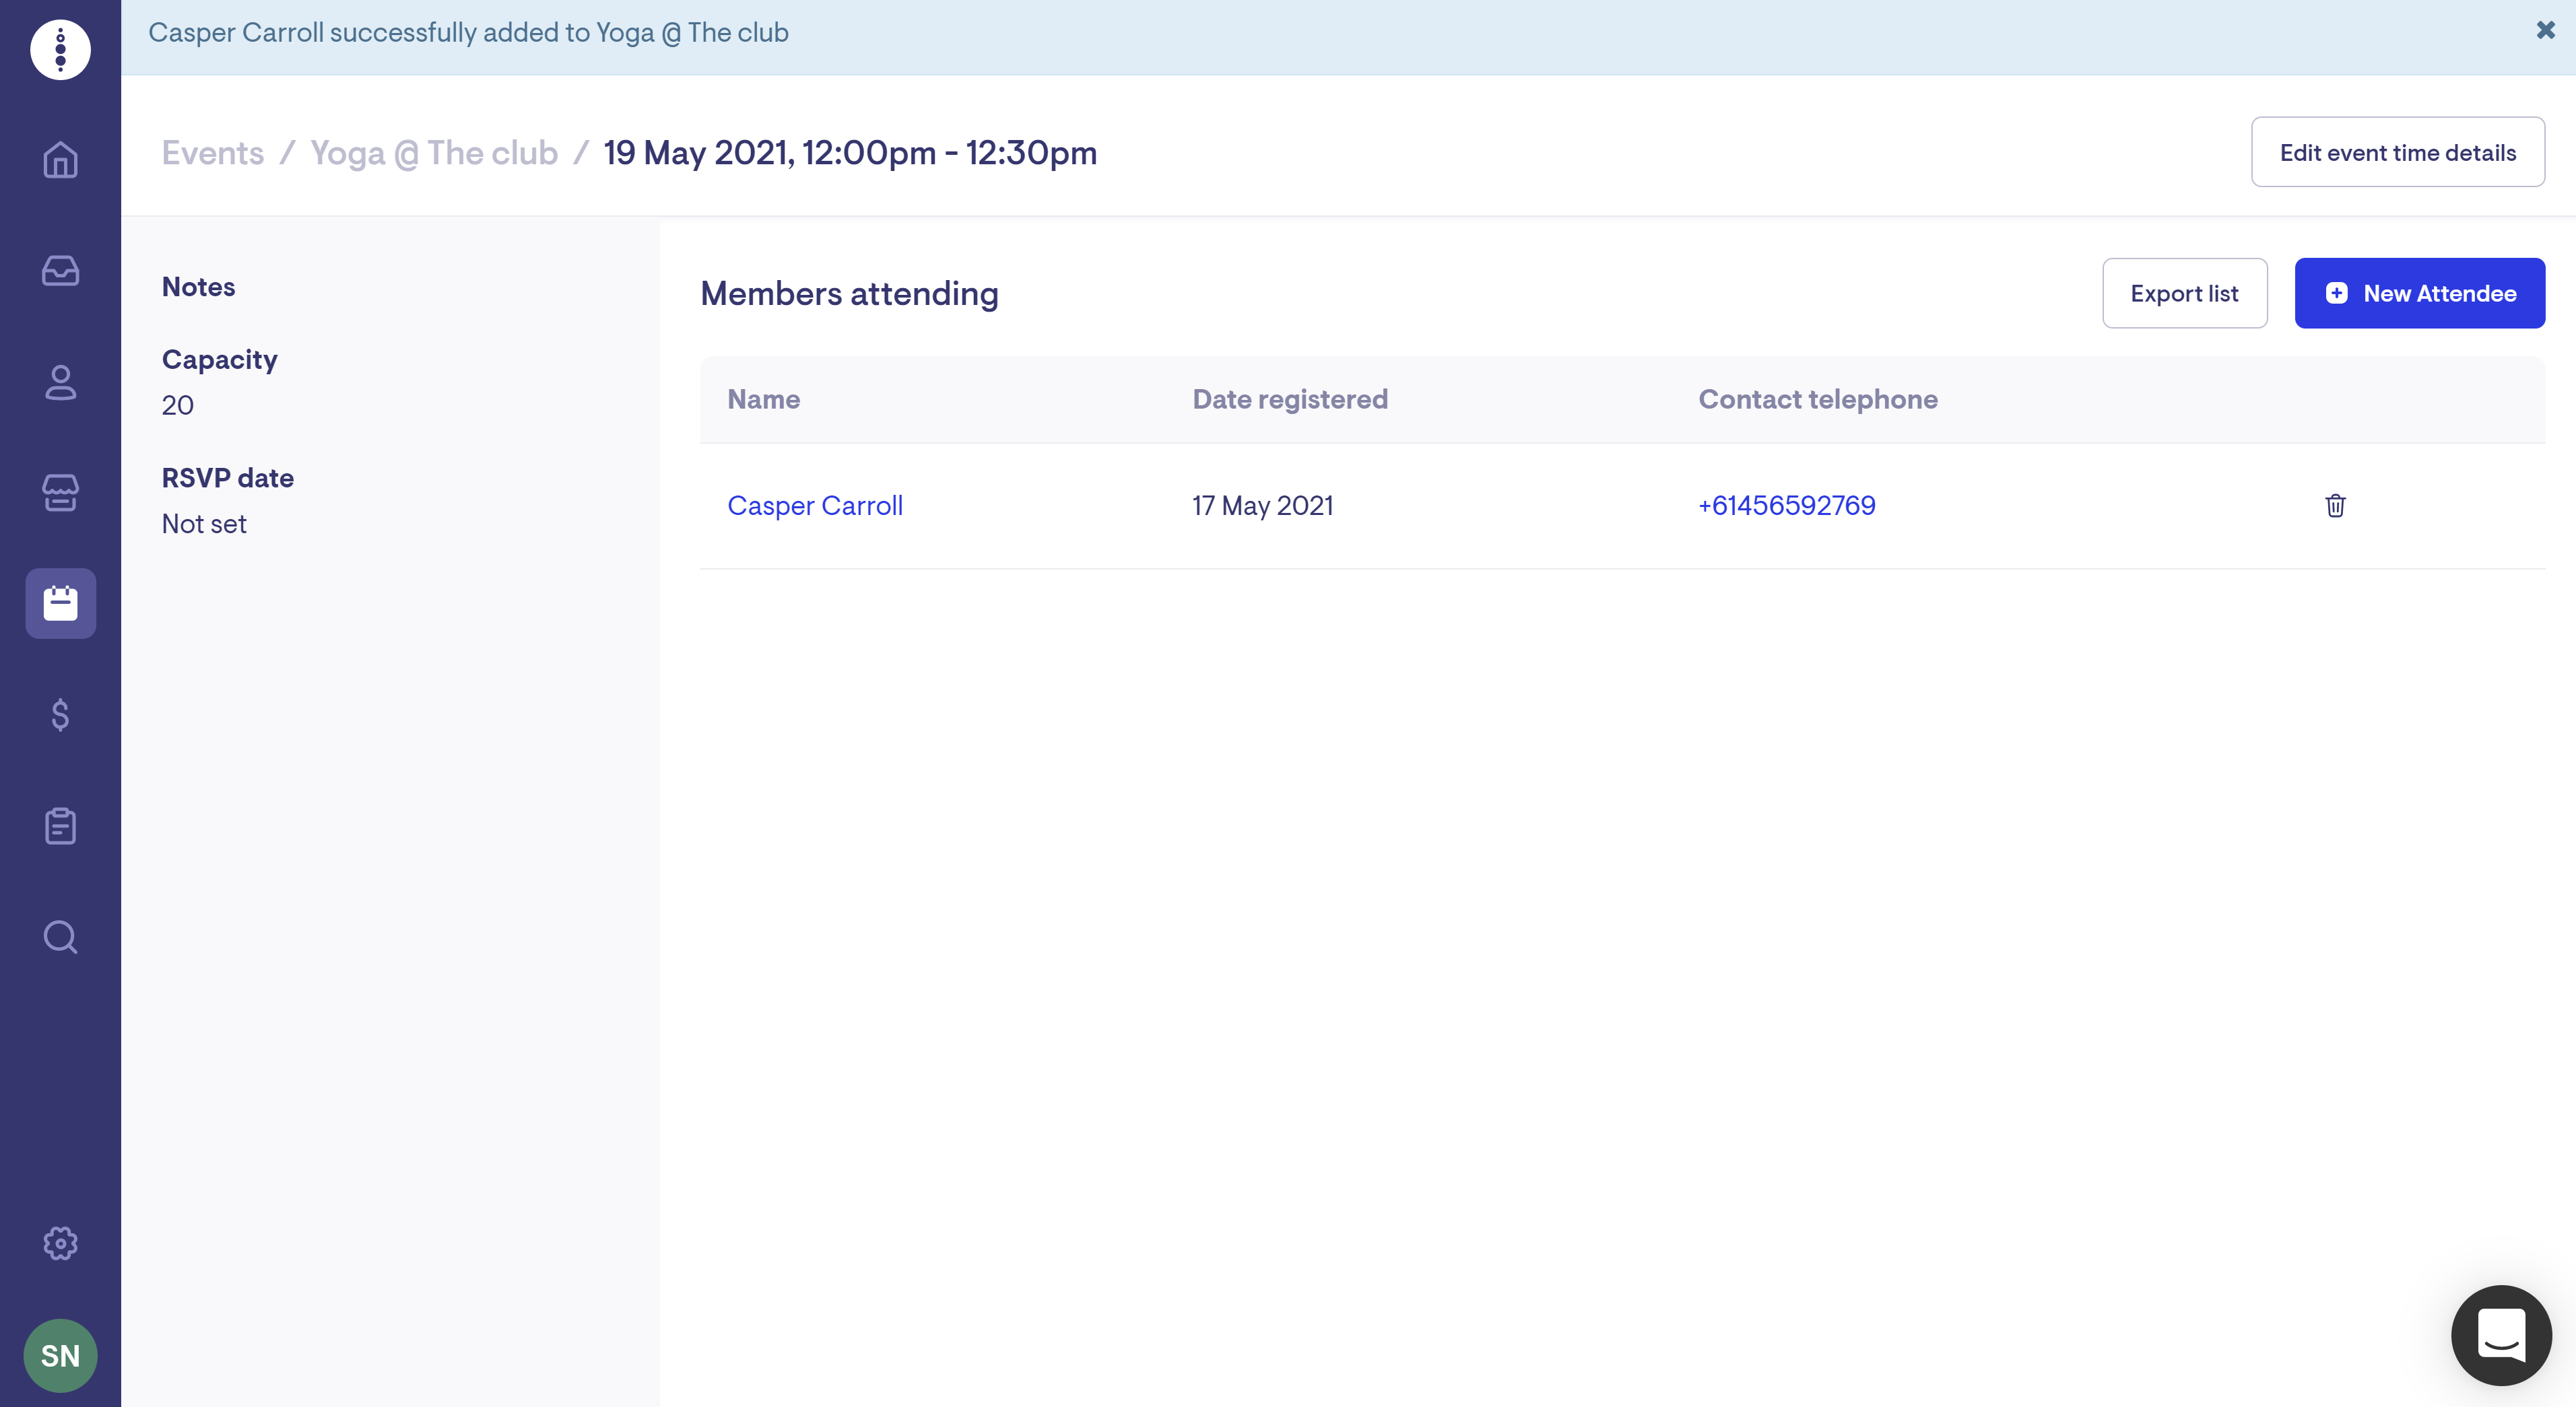Viewport: 2576px width, 1407px height.
Task: Select the members/contacts sidebar icon
Action: (61, 380)
